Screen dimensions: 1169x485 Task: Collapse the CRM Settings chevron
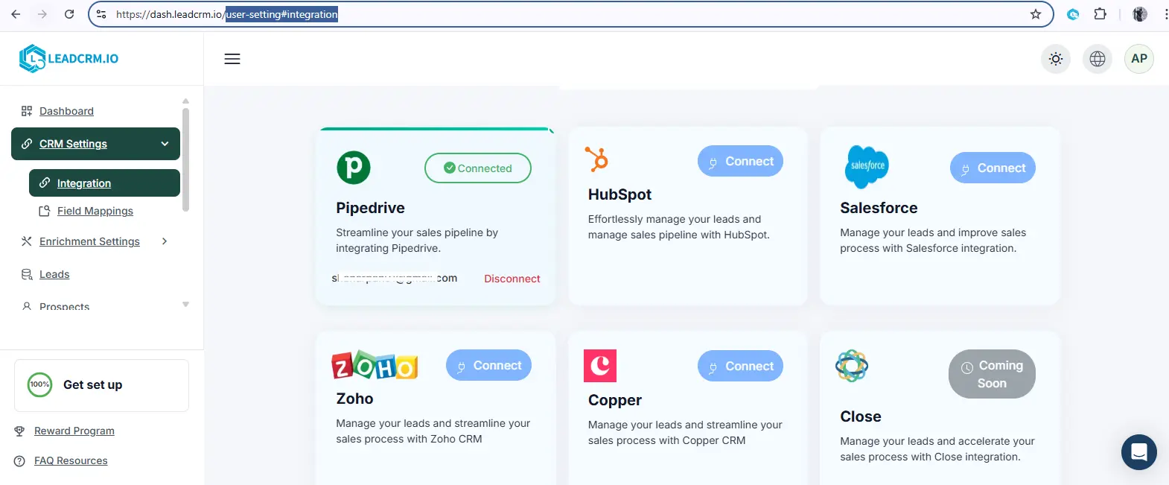pos(165,144)
